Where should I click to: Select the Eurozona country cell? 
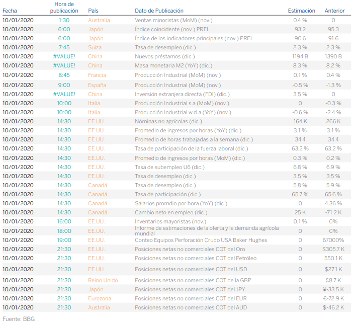99,298
